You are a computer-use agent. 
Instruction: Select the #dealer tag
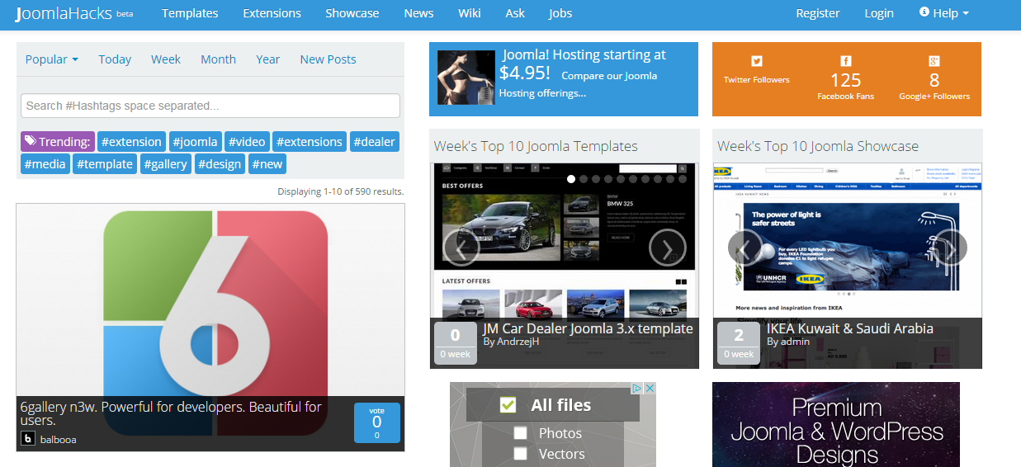point(375,141)
